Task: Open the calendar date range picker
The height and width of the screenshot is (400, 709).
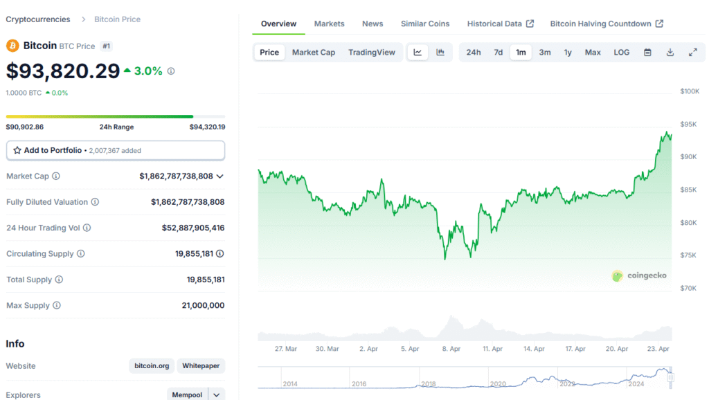Action: tap(647, 53)
